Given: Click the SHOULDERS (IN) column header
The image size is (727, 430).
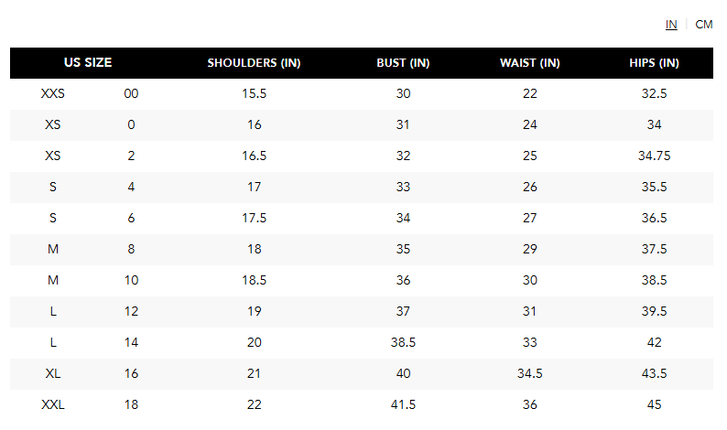Looking at the screenshot, I should tap(254, 63).
